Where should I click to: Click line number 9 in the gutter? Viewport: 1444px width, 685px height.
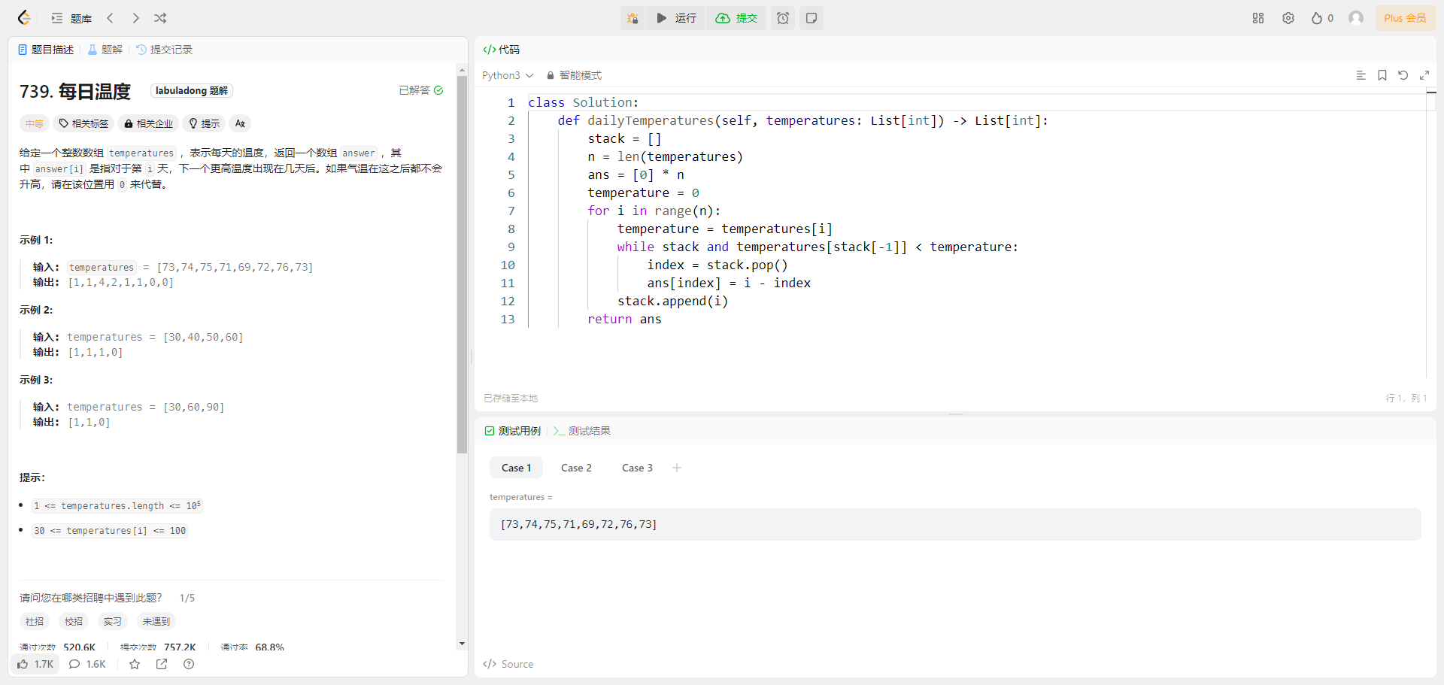tap(511, 247)
